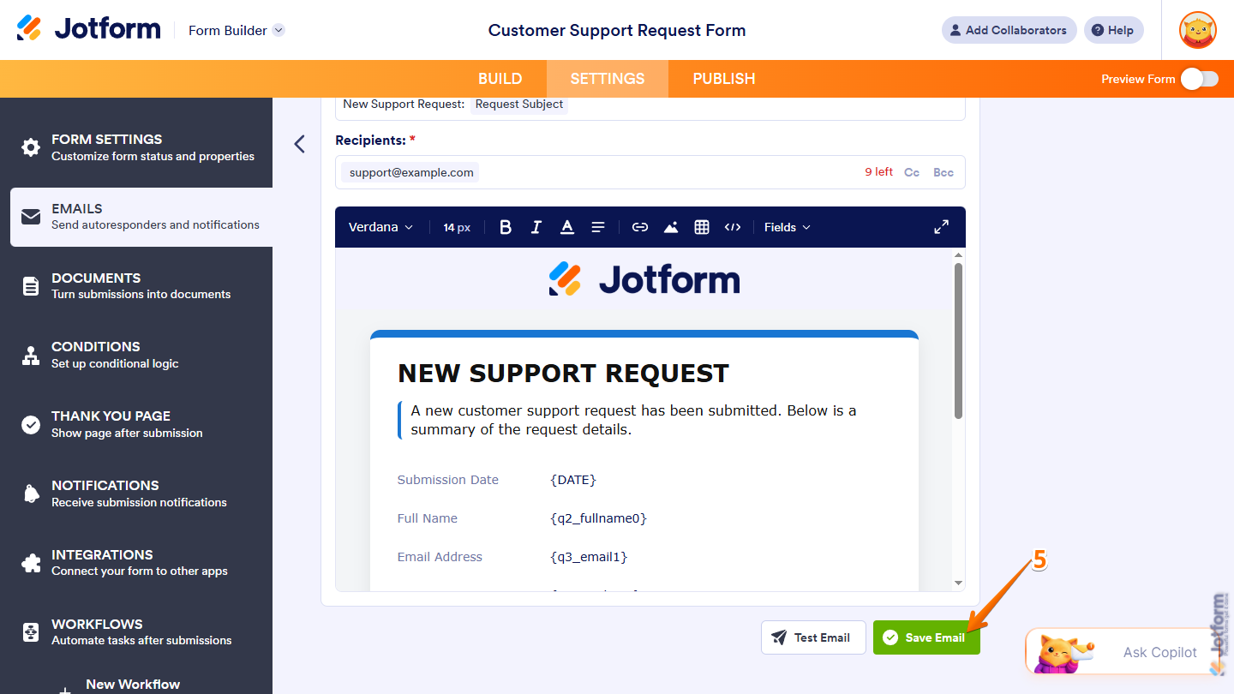Click the New Workflow item

133,685
